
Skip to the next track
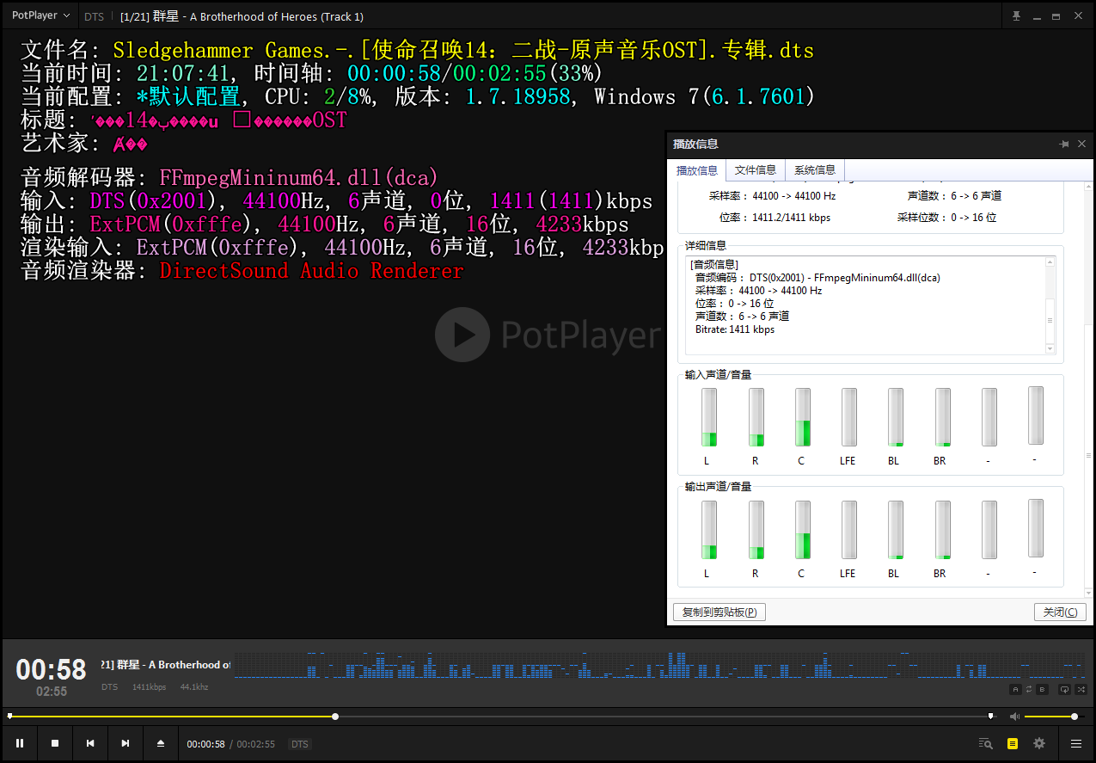(126, 743)
